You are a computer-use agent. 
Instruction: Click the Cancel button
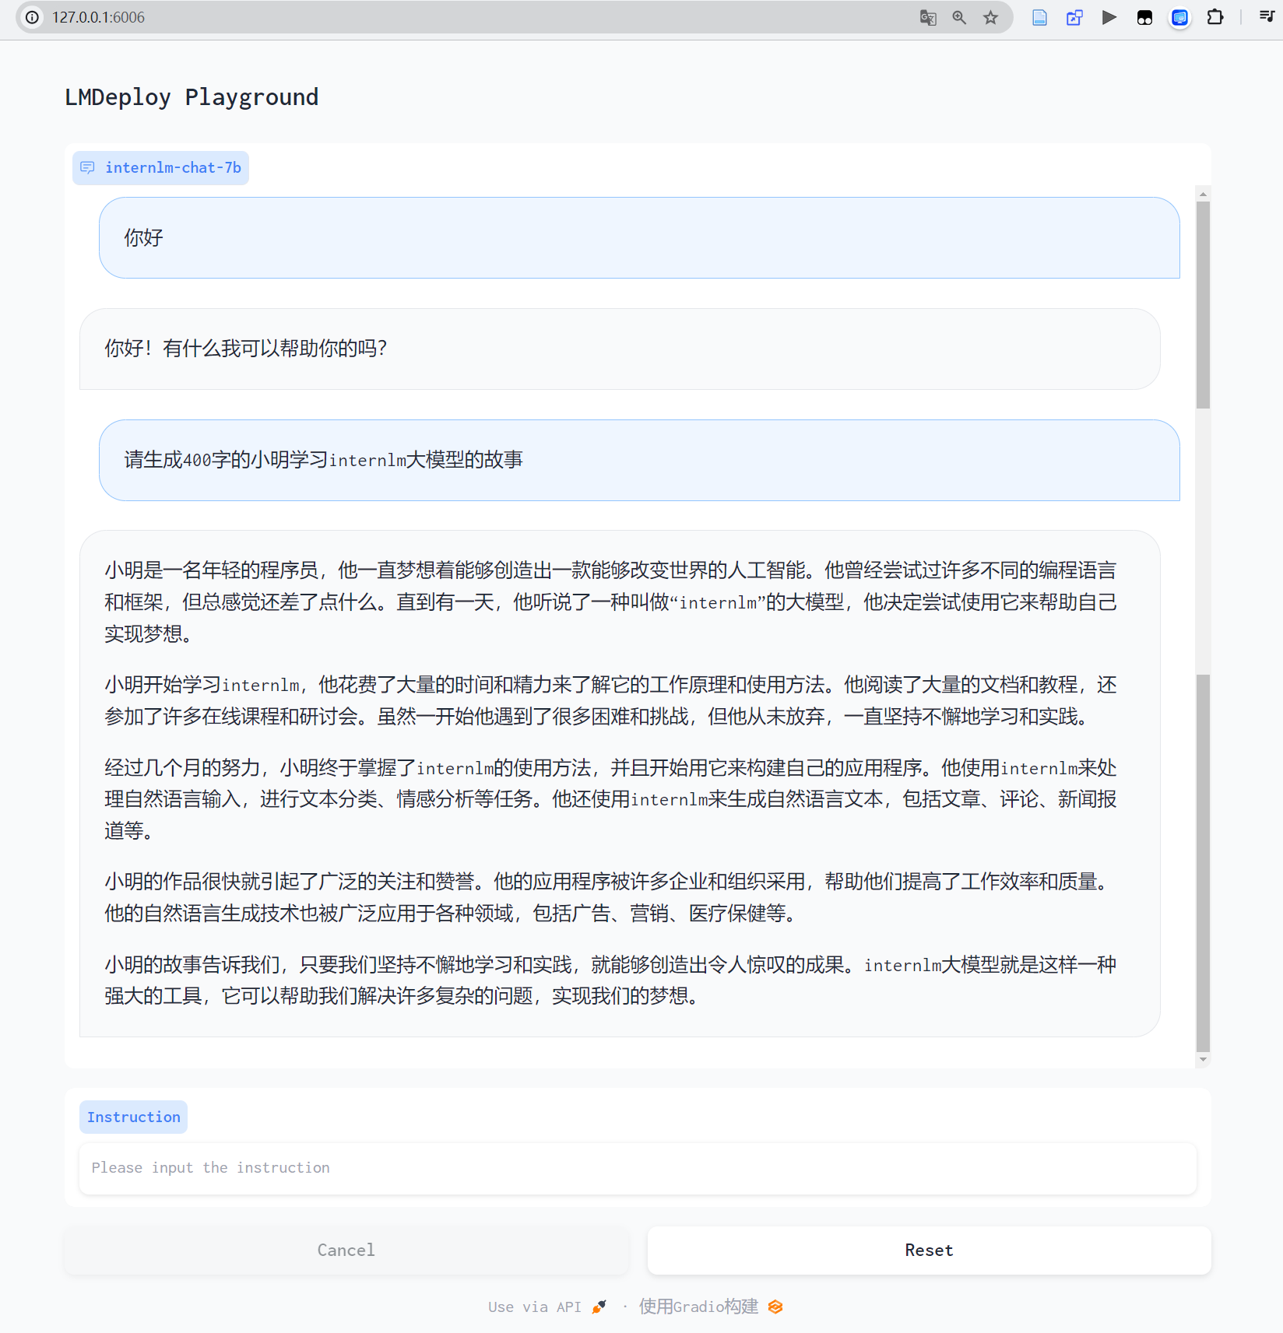(346, 1250)
